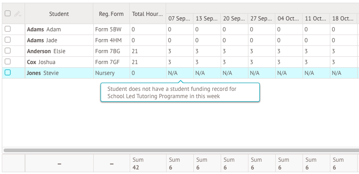Tick the select-all checkbox in header
The width and height of the screenshot is (359, 174).
coord(8,14)
